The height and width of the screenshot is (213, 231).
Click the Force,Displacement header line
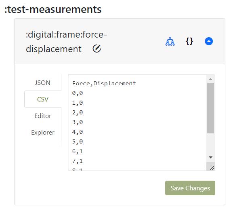pyautogui.click(x=104, y=83)
